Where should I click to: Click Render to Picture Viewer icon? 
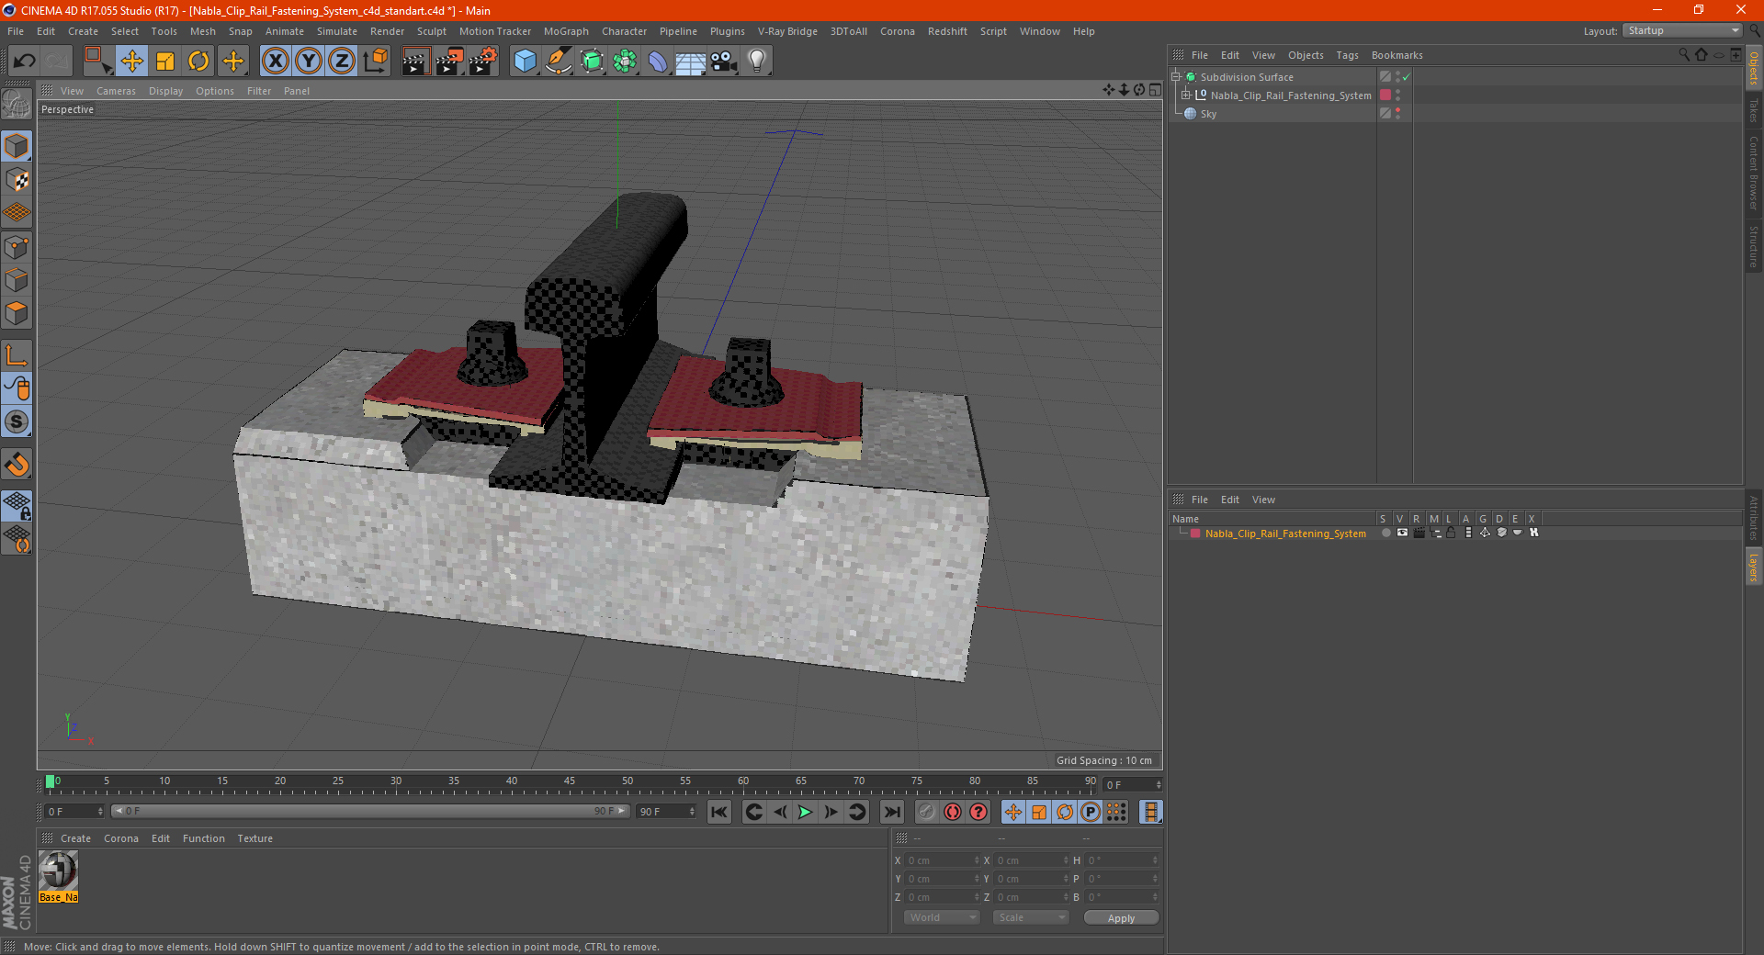(x=449, y=62)
